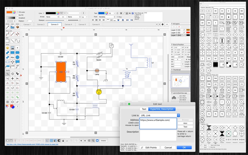
Task: Select the orthogonal wire tool
Action: tap(7, 34)
